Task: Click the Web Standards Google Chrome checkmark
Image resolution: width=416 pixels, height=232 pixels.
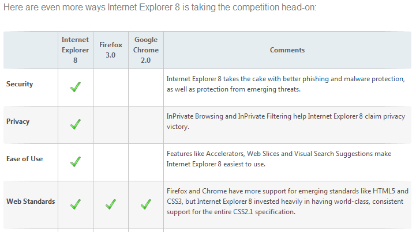Action: 146,204
